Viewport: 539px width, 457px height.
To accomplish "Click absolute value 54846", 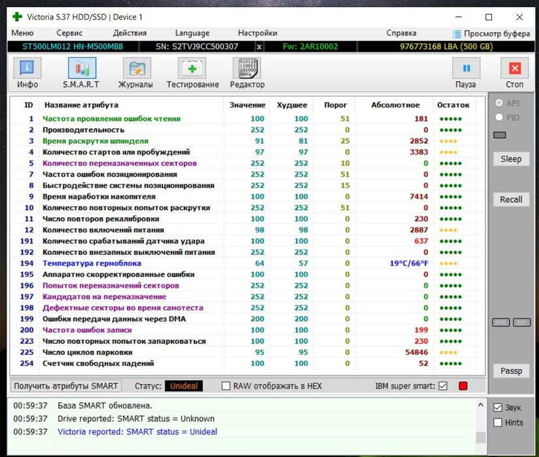I will click(417, 352).
